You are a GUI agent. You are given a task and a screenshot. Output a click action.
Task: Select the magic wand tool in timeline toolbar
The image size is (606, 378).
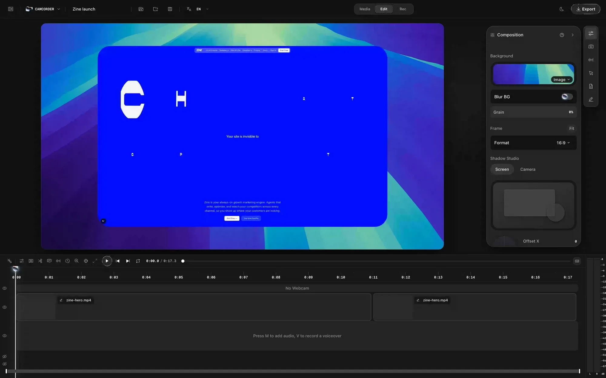[10, 261]
